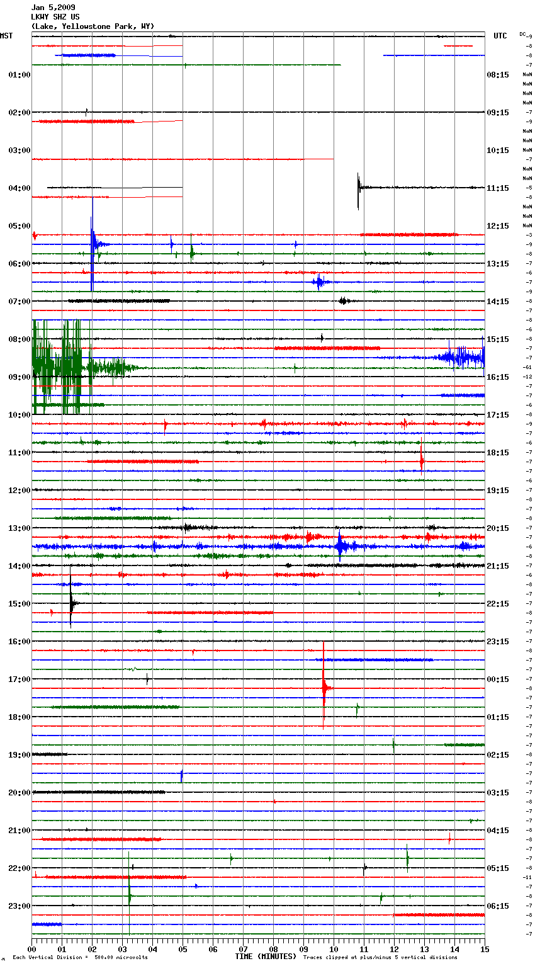535x966 pixels.
Task: Click the 17:15 UTC time label
Action: 498,415
